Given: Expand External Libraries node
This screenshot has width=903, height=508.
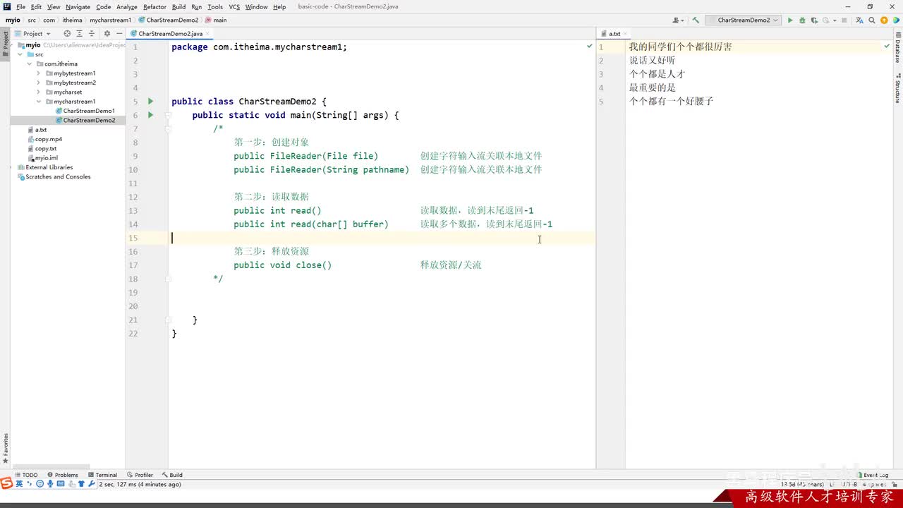Looking at the screenshot, I should tap(11, 167).
